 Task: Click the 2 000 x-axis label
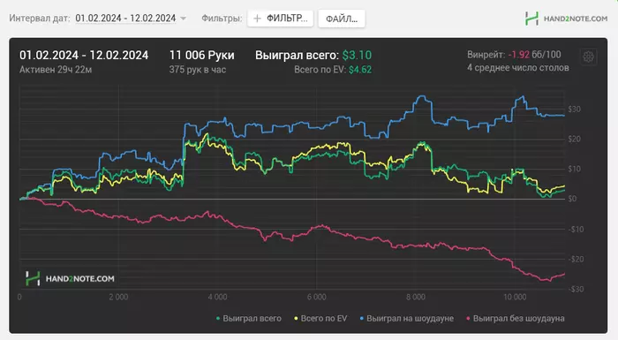coord(118,297)
